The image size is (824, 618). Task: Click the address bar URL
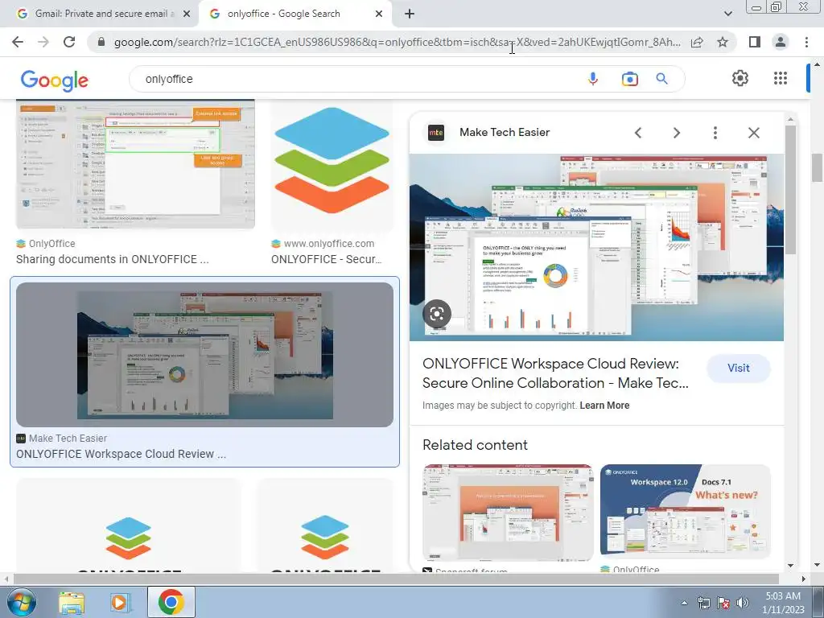tap(397, 42)
